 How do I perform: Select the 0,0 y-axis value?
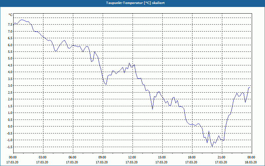tap(10, 126)
